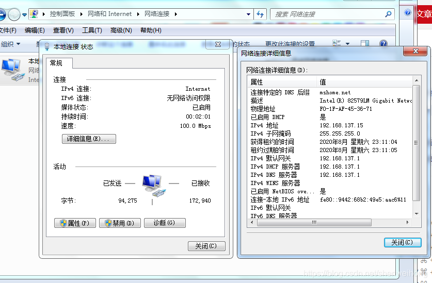Click 关闭(C) in 网络连接详细信息 dialog
Viewport: 432px width, 283px height.
click(x=403, y=242)
